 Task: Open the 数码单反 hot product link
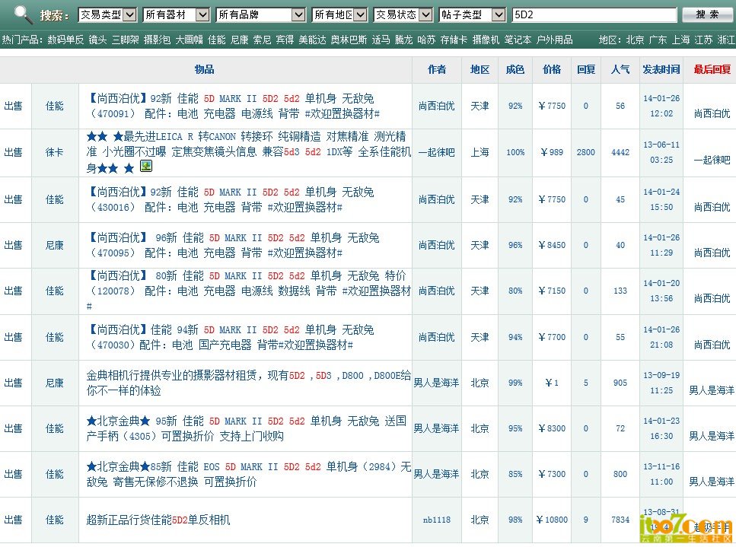coord(65,40)
